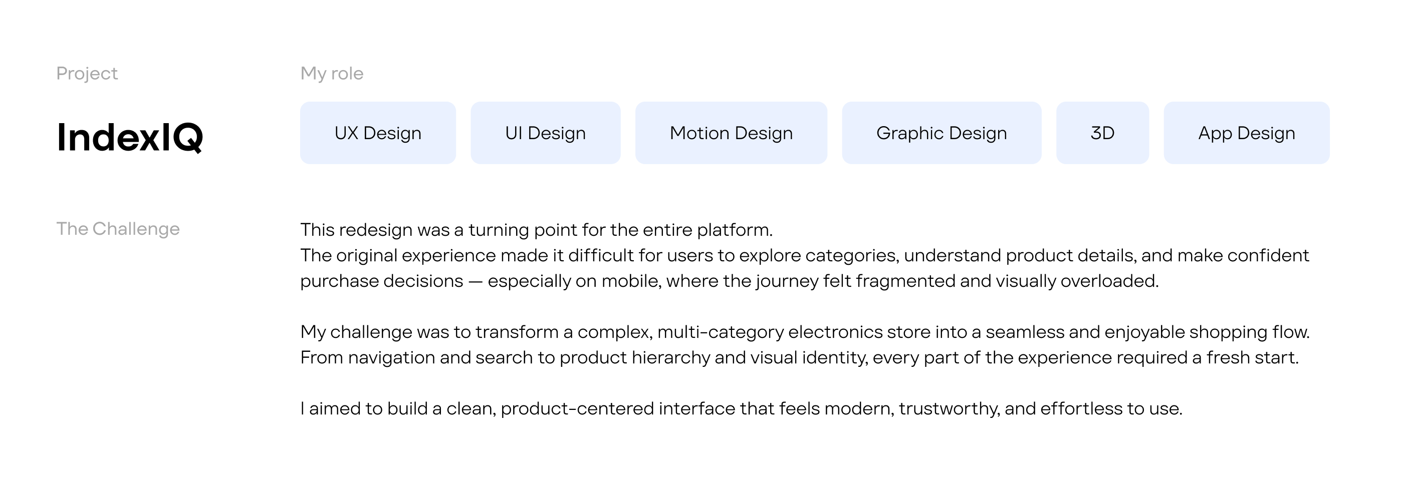Click the UX Design role tag

coord(377,133)
